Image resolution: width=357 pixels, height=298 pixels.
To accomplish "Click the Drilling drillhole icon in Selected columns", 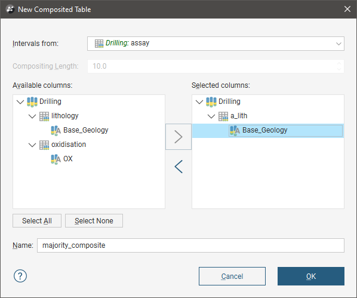I will tap(211, 102).
